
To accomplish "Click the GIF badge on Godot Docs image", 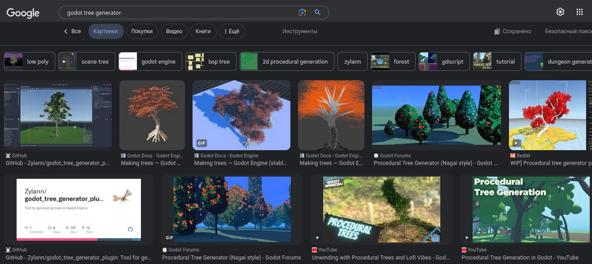I will coord(202,143).
